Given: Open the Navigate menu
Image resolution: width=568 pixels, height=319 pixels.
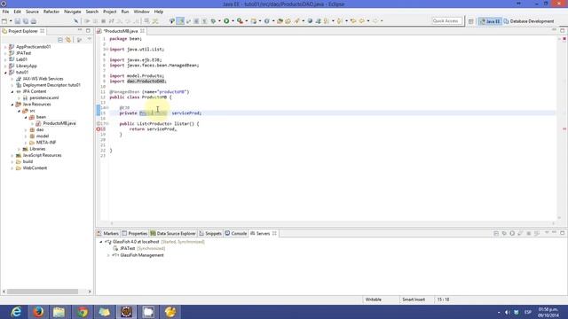Looking at the screenshot, I should pyautogui.click(x=73, y=12).
